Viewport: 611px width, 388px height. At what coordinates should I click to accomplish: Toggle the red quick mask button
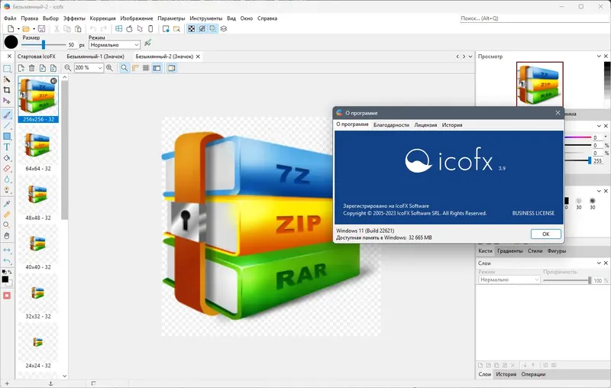point(7,296)
